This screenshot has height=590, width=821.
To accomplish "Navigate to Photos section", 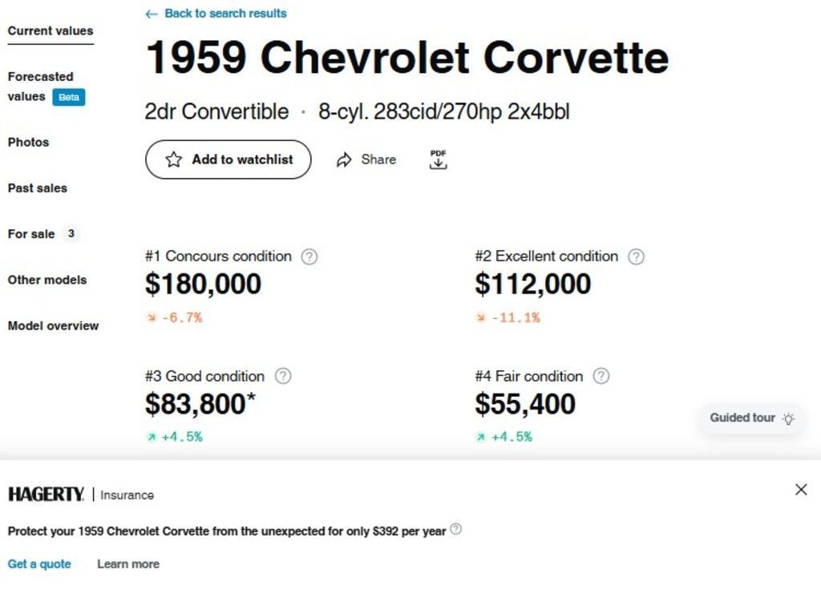I will click(28, 142).
